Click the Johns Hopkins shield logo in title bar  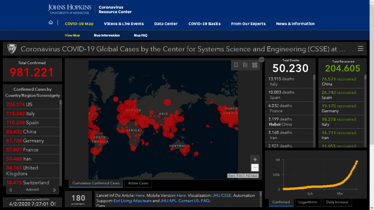[x=12, y=49]
